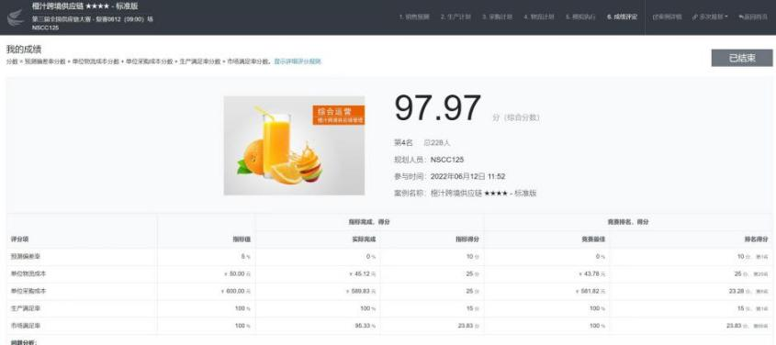Select the 预测偏差率 table row
The width and height of the screenshot is (776, 345).
point(389,257)
